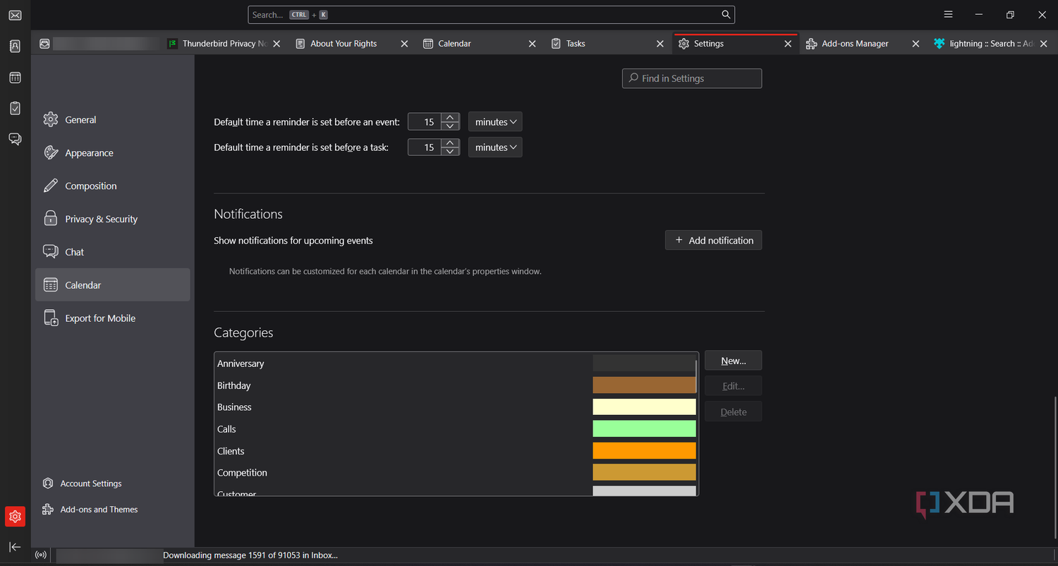Click the global Search box

click(491, 15)
